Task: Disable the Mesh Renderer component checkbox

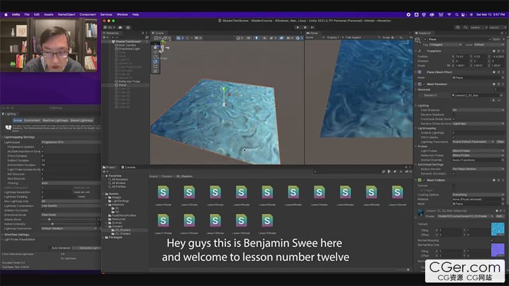Action: point(424,84)
